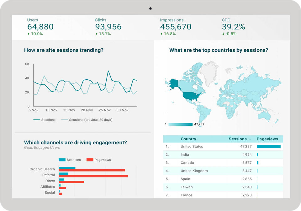301x211 pixels.
Task: Click the 10.0% Users change value
Action: point(37,34)
